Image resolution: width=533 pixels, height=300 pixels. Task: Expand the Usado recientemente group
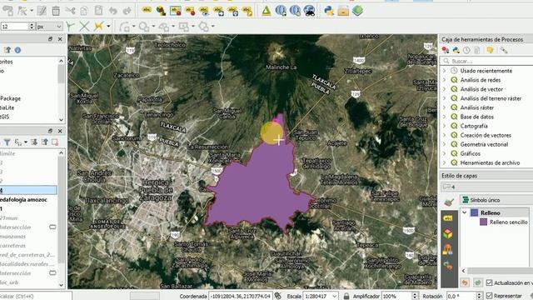tap(444, 71)
